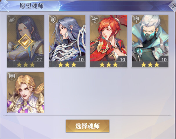Select the white-haired masked soul master card
This screenshot has height=139, width=176.
click(x=150, y=41)
